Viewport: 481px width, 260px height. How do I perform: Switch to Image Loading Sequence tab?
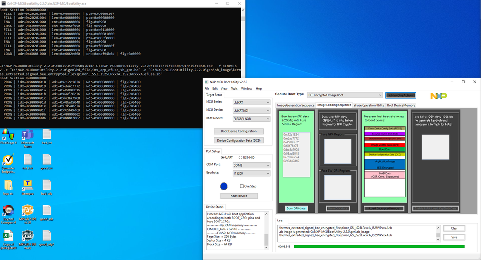(x=334, y=105)
